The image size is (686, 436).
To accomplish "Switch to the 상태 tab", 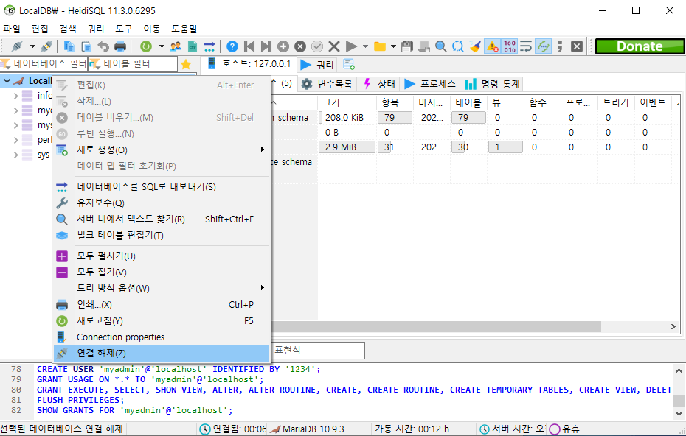I will pos(379,84).
